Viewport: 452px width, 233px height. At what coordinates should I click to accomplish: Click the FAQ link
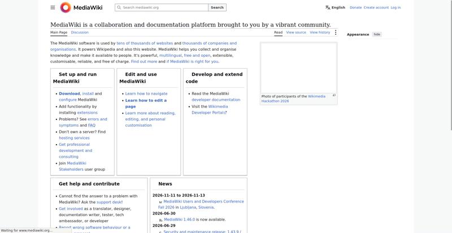tap(92, 126)
